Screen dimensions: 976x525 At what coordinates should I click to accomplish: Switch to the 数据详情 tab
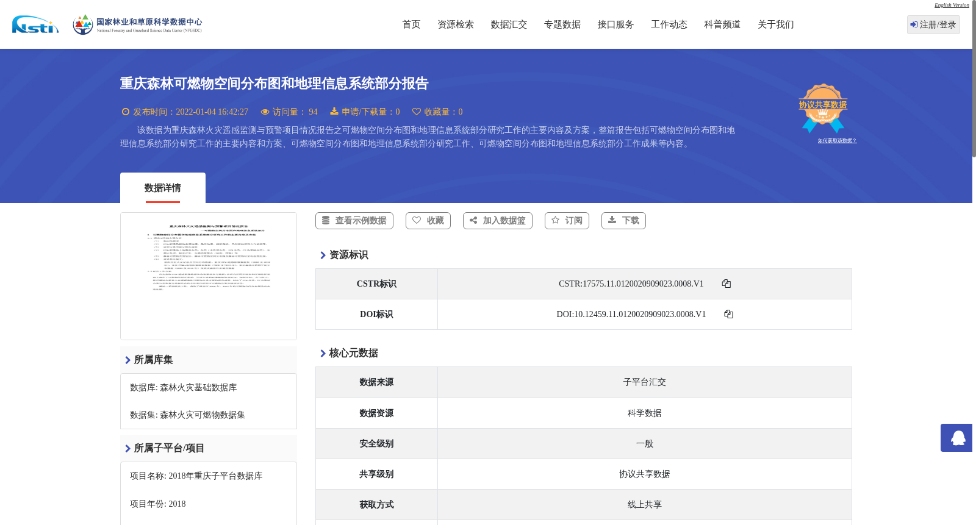pyautogui.click(x=163, y=188)
